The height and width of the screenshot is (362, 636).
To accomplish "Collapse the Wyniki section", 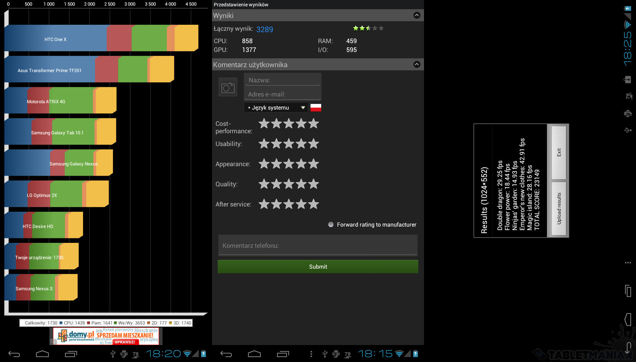I will pos(417,15).
